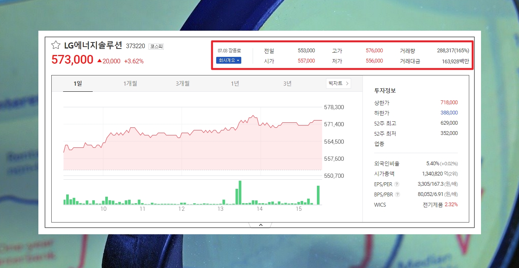Viewport: 519px width, 268px height.
Task: Click the 외국인비율 value 5.40%
Action: [433, 163]
